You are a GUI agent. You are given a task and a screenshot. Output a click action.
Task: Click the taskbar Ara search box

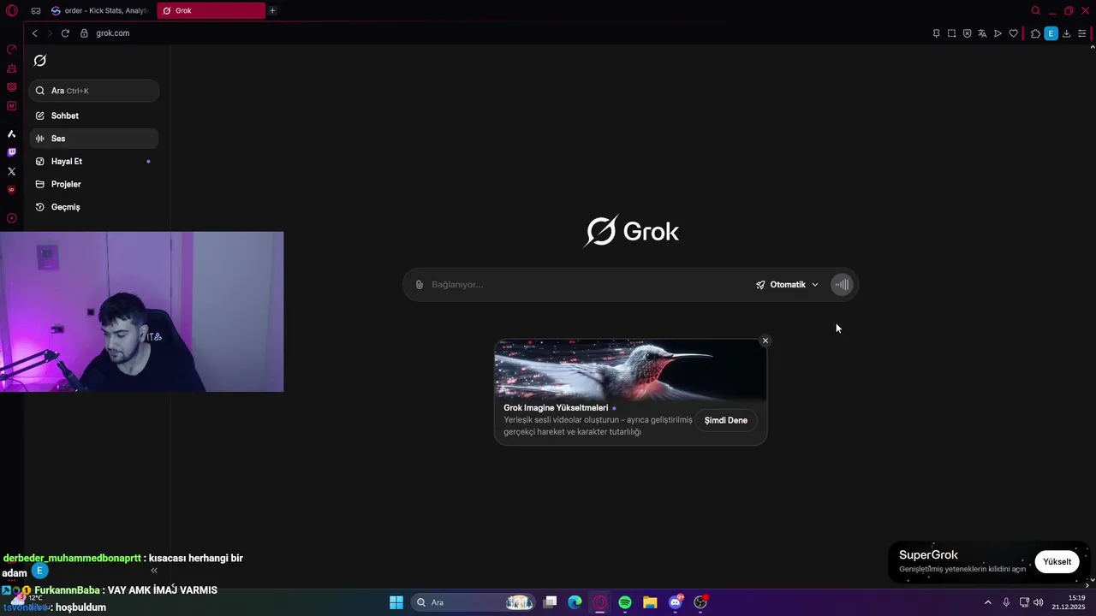473,602
